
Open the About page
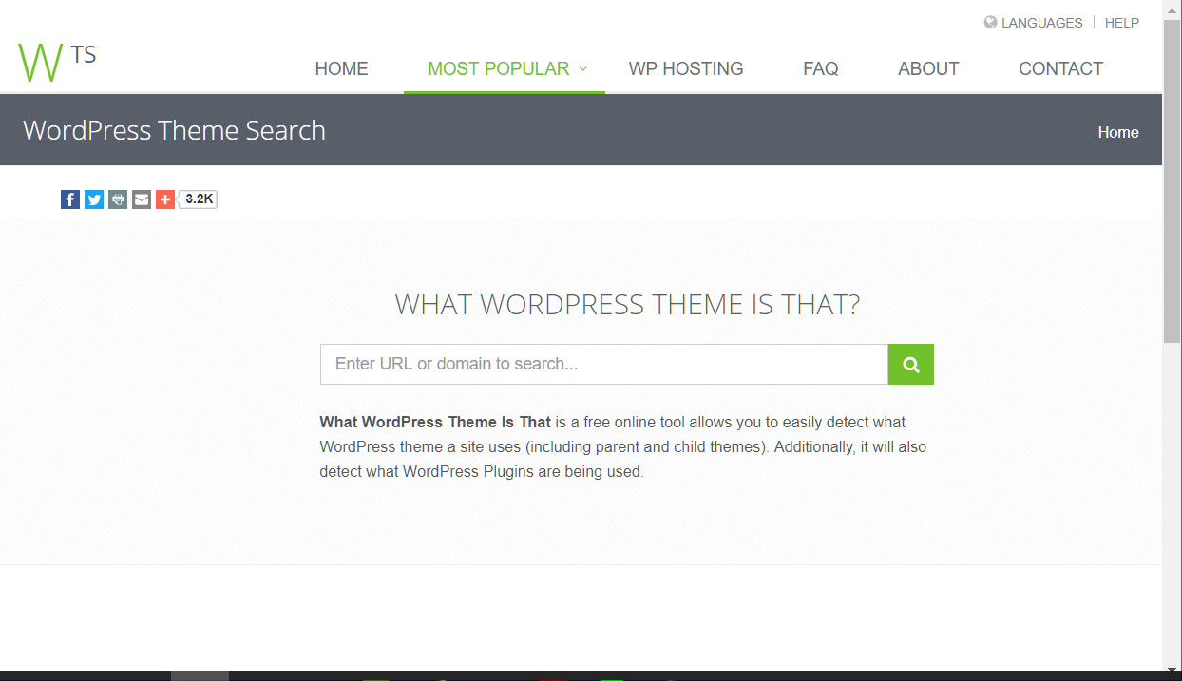click(x=928, y=68)
